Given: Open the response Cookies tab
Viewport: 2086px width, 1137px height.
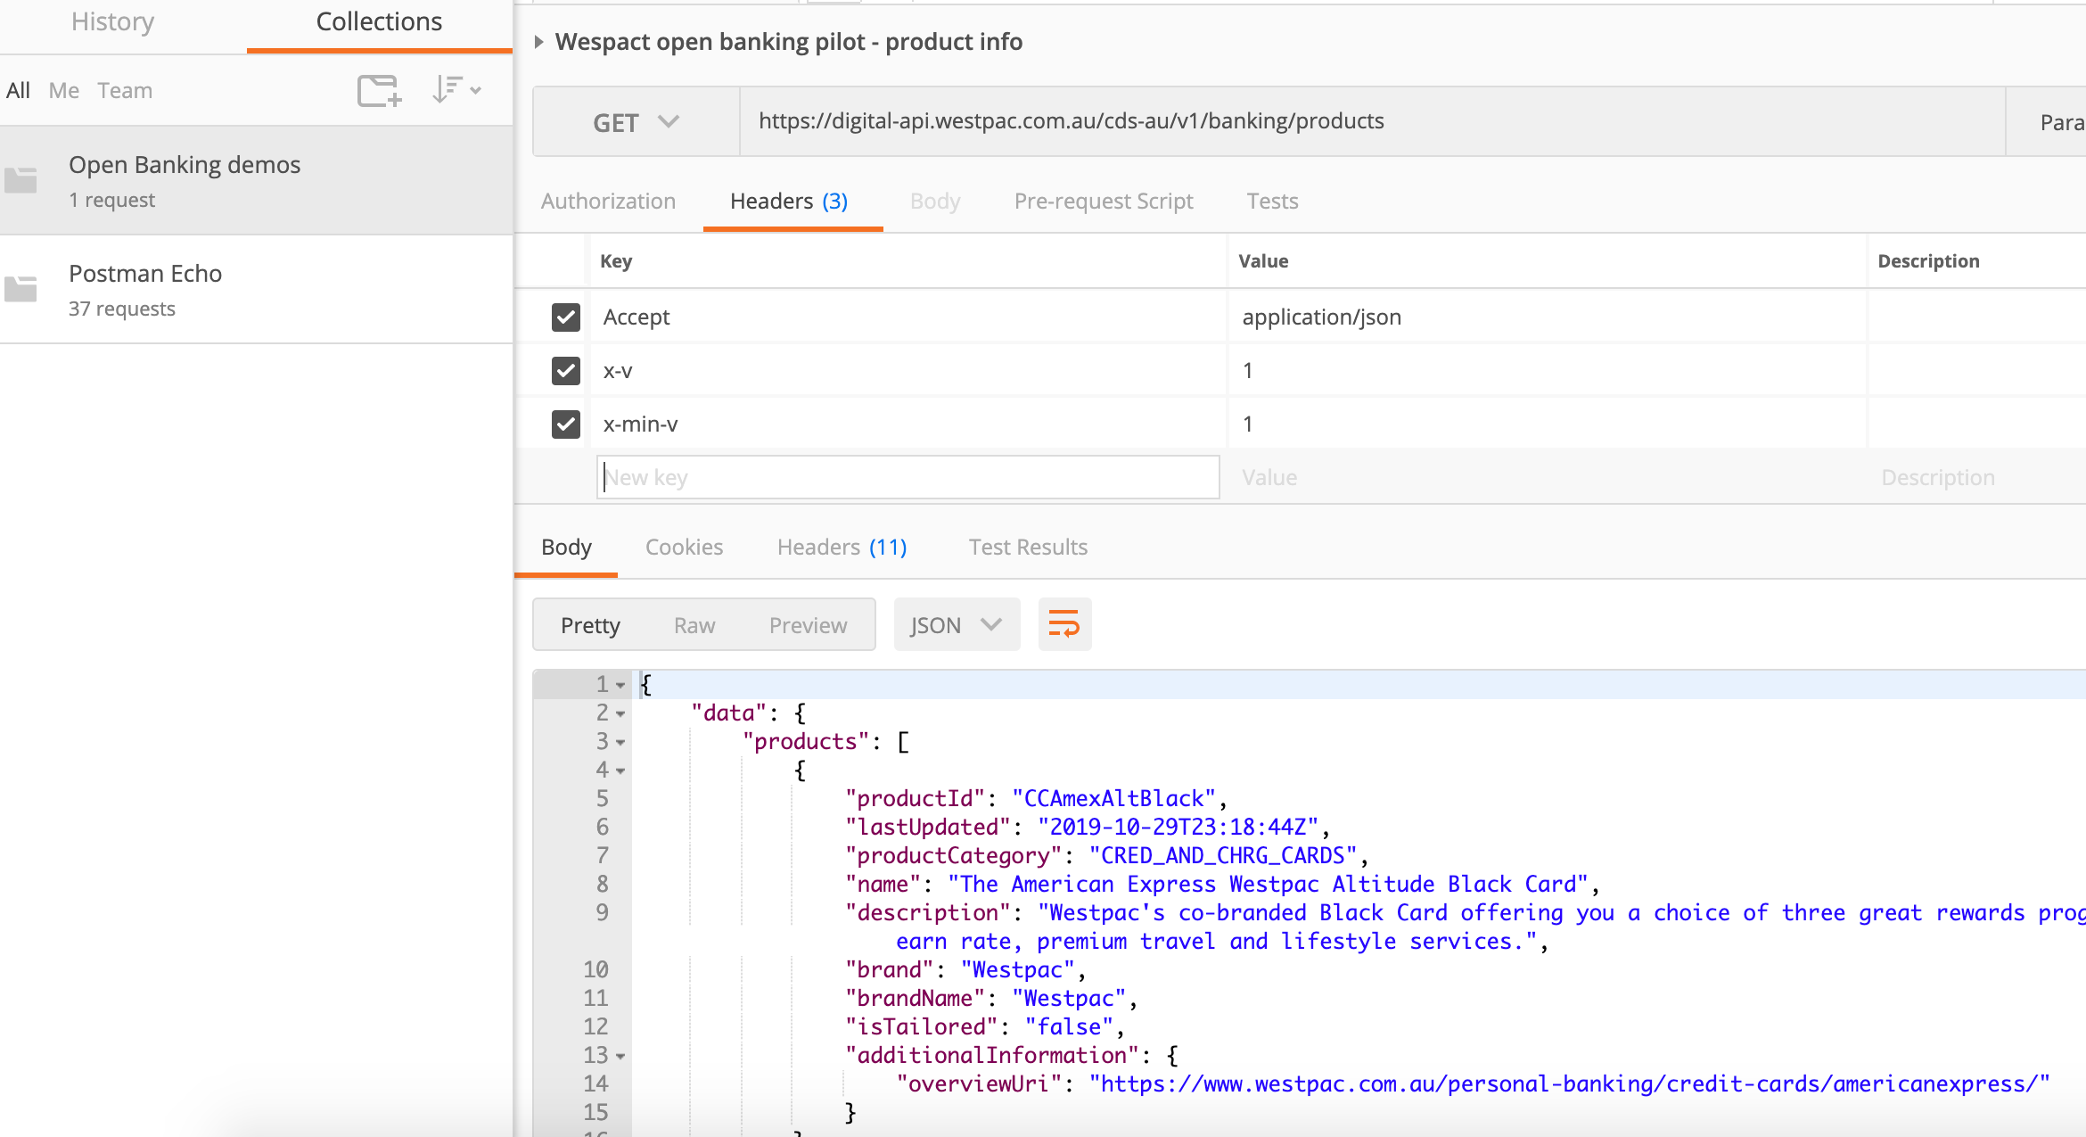Looking at the screenshot, I should click(x=684, y=548).
